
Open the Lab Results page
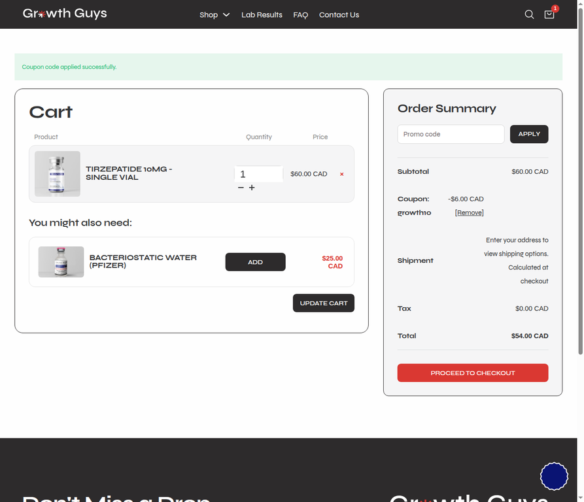(262, 15)
